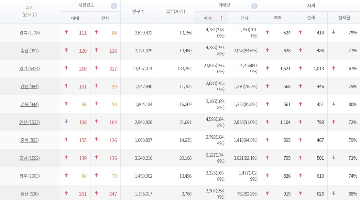Click red up arrow beside 강원 시세 568
This screenshot has width=360, height=200.
267,86
